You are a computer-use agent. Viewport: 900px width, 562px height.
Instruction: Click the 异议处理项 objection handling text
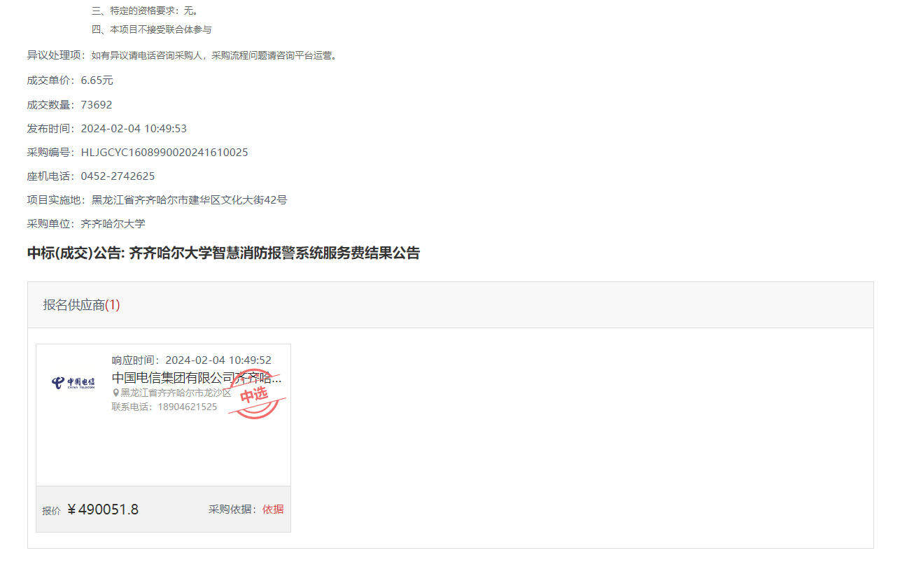[183, 55]
